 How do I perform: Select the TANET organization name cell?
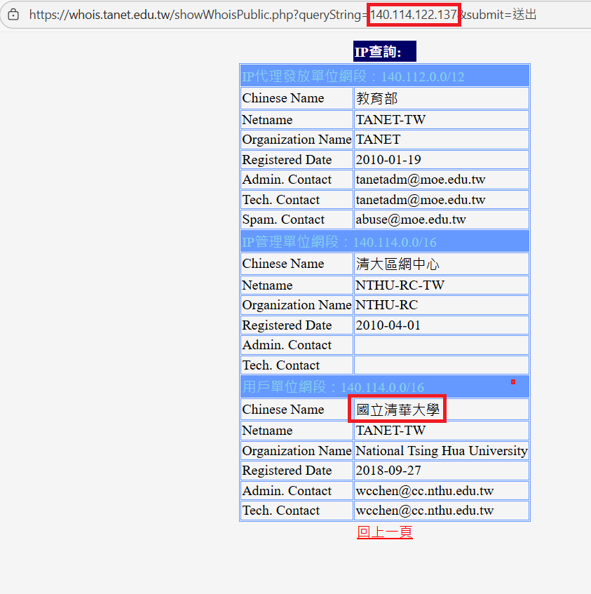click(x=442, y=140)
